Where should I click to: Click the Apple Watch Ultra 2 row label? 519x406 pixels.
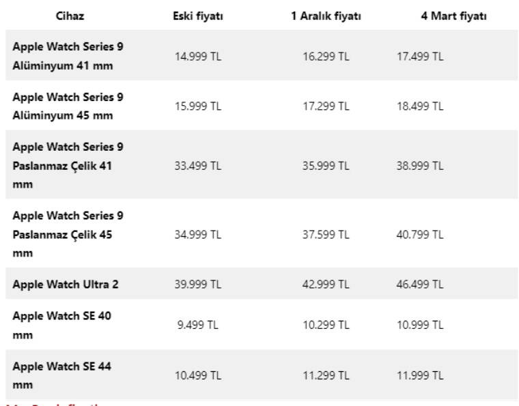tap(66, 285)
